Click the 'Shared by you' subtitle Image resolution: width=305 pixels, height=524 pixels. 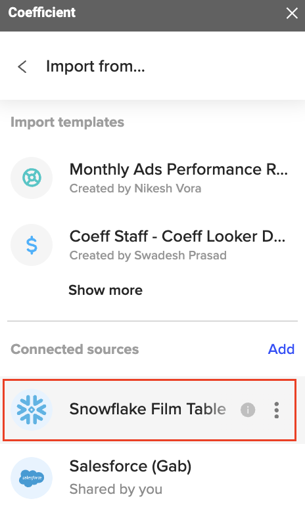point(116,489)
